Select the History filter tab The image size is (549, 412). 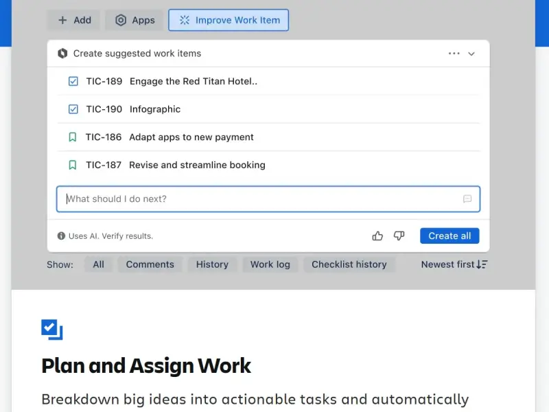click(x=212, y=264)
